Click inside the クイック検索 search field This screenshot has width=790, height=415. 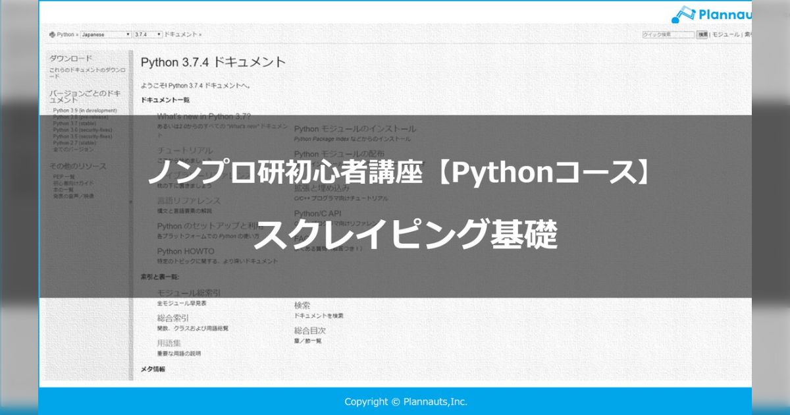(x=666, y=34)
